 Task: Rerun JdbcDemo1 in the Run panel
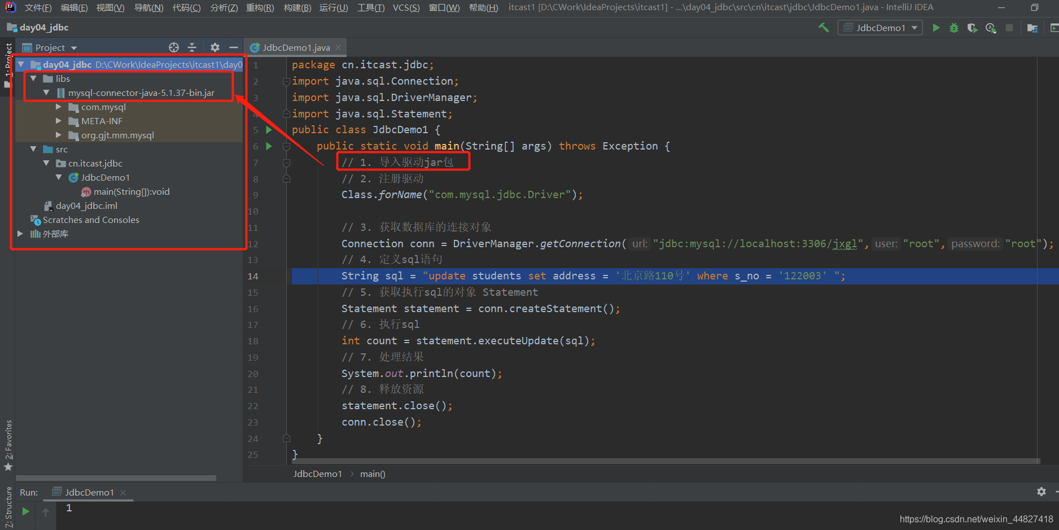tap(25, 511)
